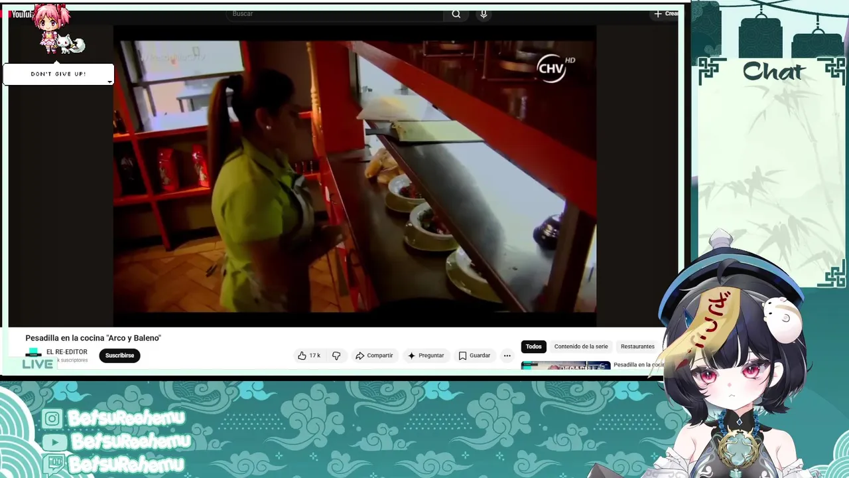Open the recommended Pesadilla en la cocina title

638,364
